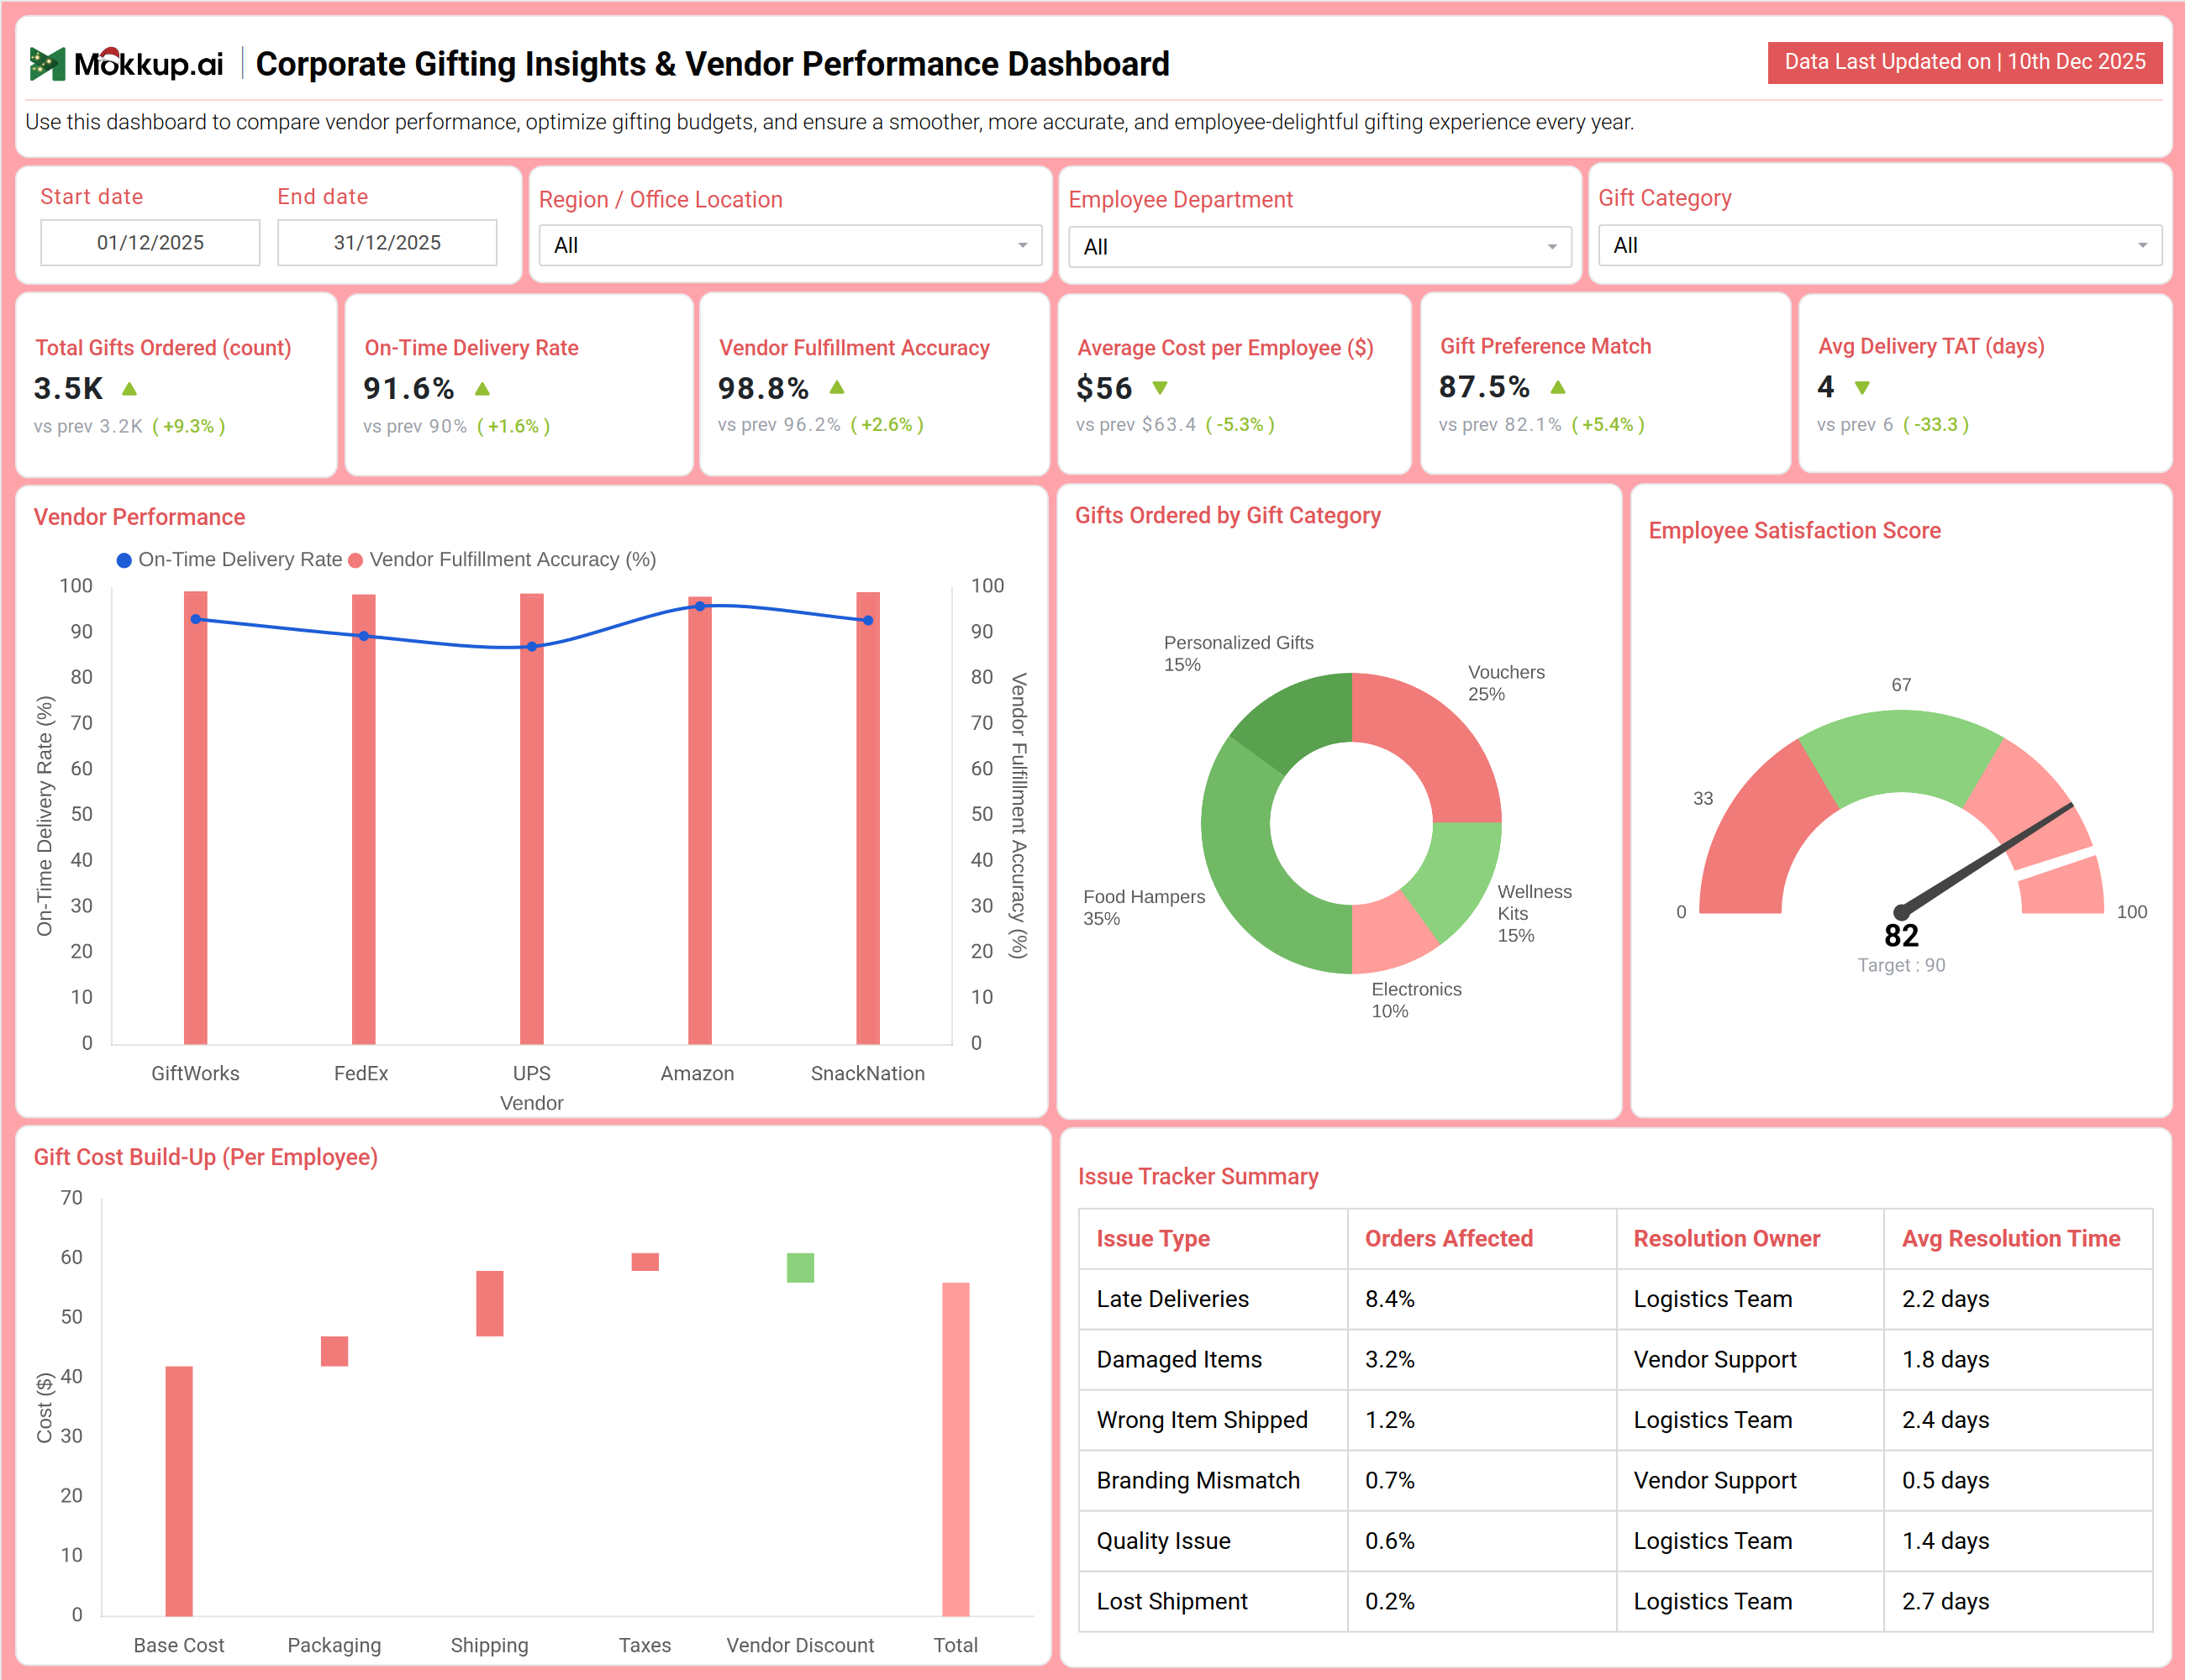This screenshot has height=1680, width=2185.
Task: Click blue On-Time Delivery Rate legend dot
Action: pos(124,560)
